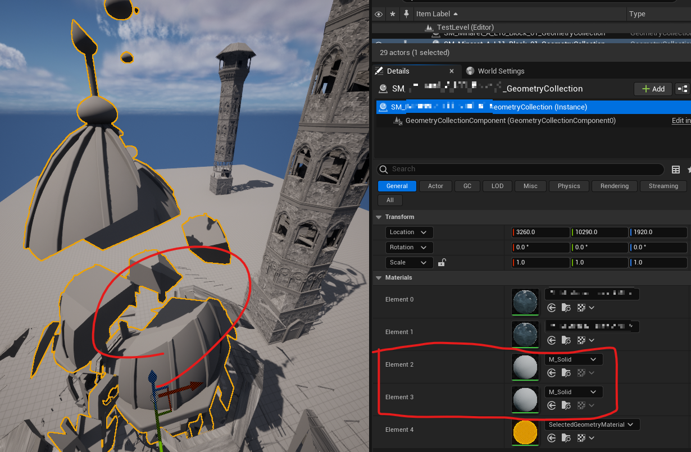Click the pinned column pin icon in Outliner
Viewport: 691px width, 452px height.
pyautogui.click(x=406, y=14)
